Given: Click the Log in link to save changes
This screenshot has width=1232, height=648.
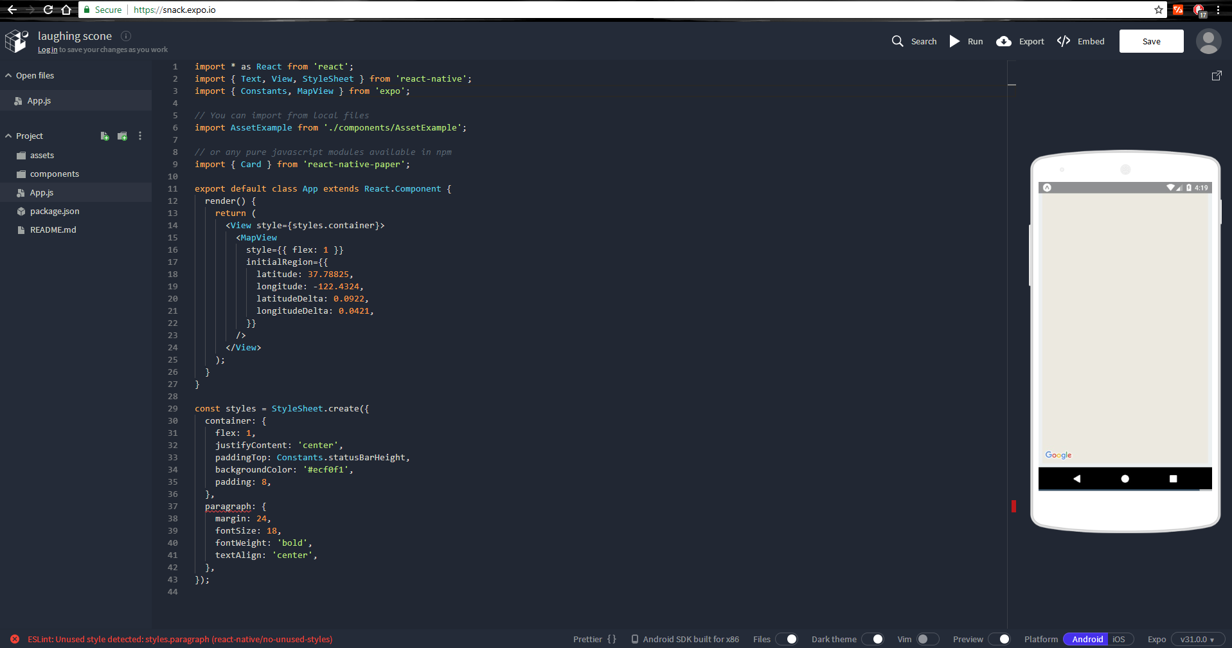Looking at the screenshot, I should pyautogui.click(x=48, y=49).
